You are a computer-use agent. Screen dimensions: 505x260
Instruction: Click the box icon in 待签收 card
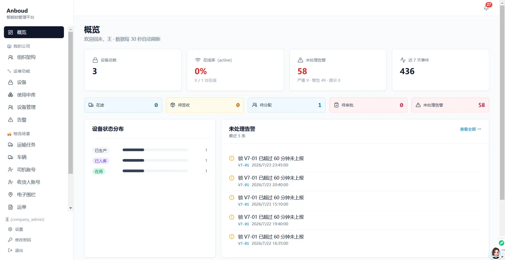click(173, 105)
